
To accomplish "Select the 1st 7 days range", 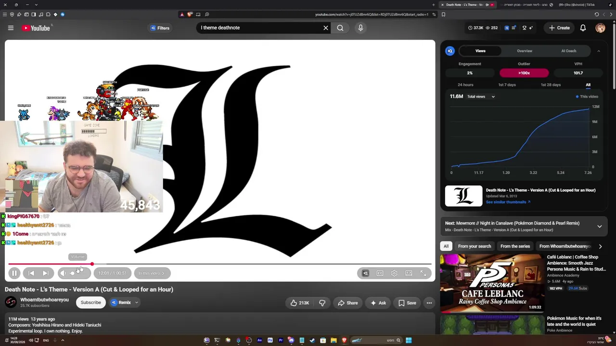I will pyautogui.click(x=507, y=85).
